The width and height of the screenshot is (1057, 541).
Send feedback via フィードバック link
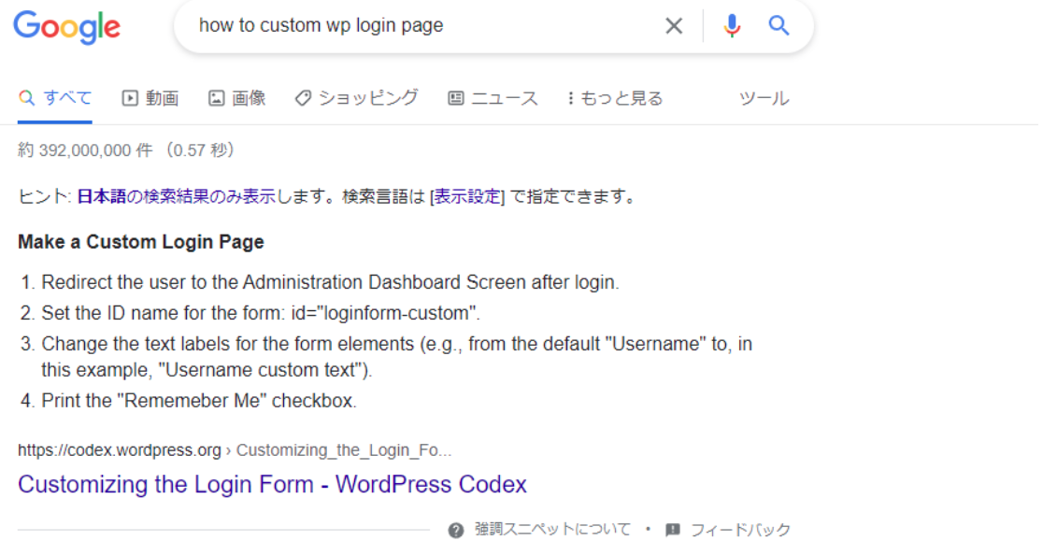[740, 530]
